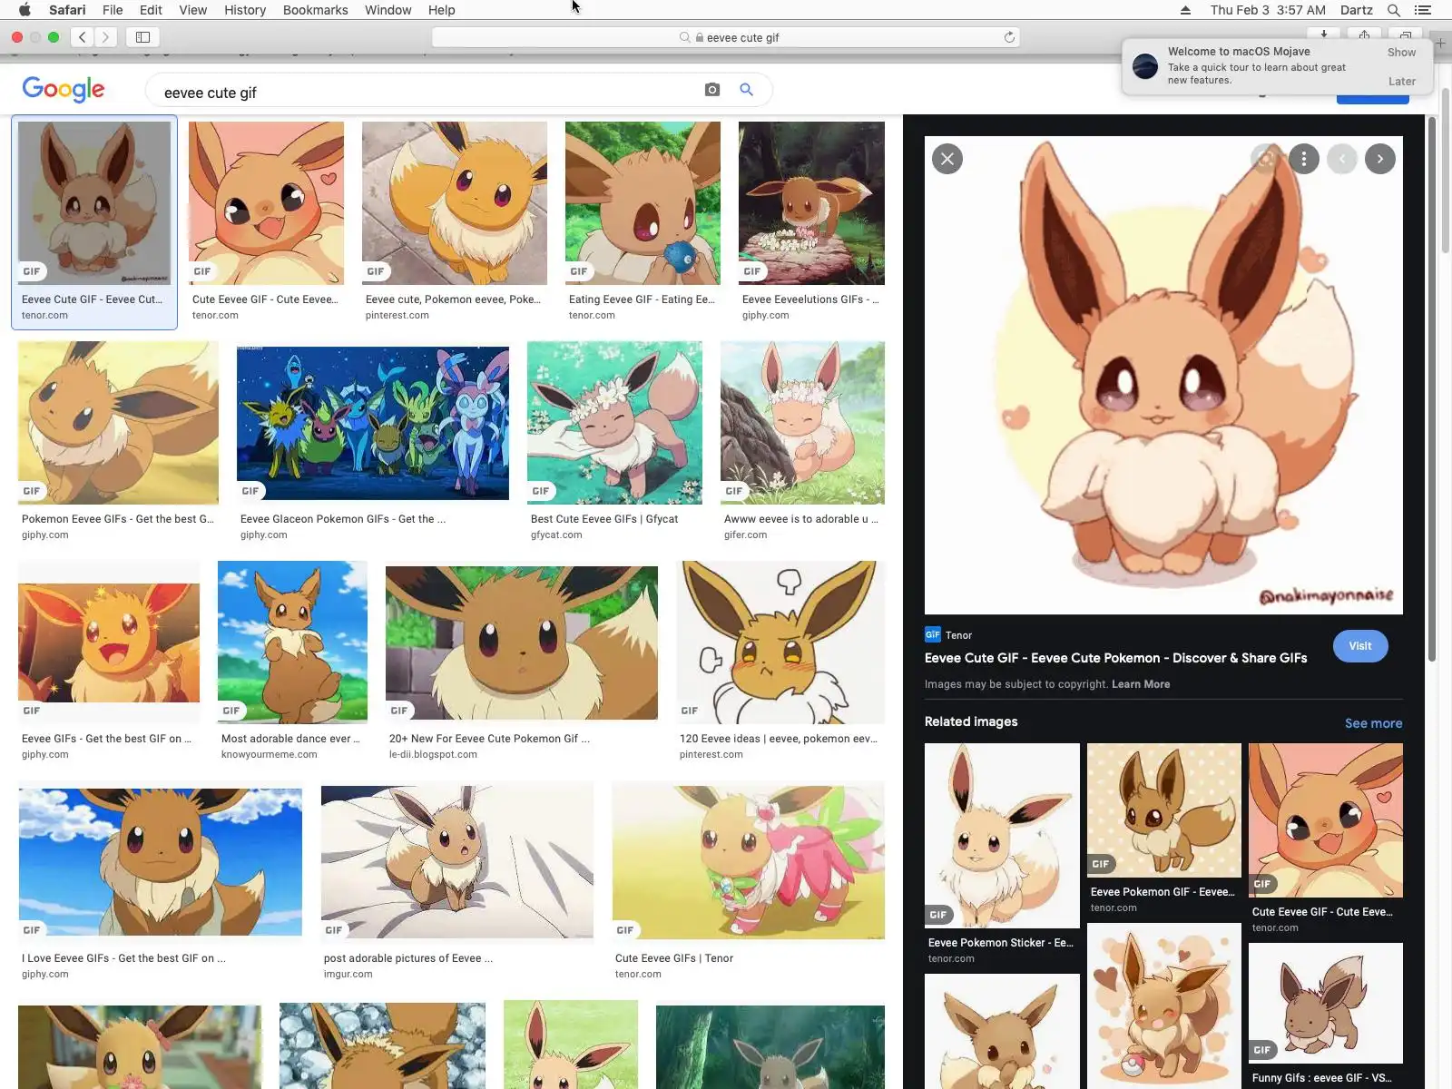The height and width of the screenshot is (1089, 1452).
Task: Open Eating Eevee GIF result
Action: tap(643, 203)
